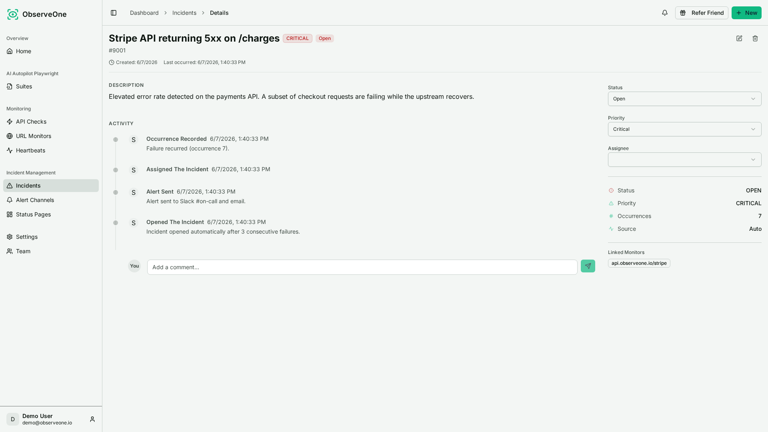The width and height of the screenshot is (768, 432).
Task: Click the Refer Friend button
Action: click(702, 13)
